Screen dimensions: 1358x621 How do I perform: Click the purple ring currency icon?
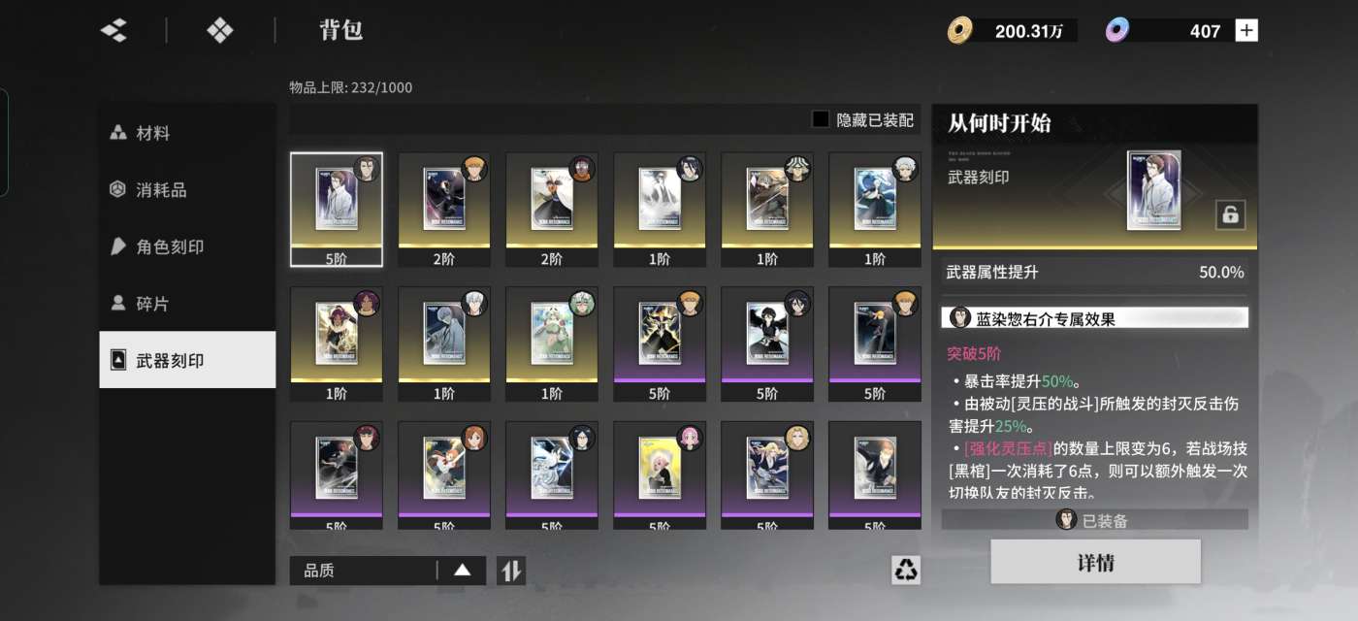tap(1117, 31)
